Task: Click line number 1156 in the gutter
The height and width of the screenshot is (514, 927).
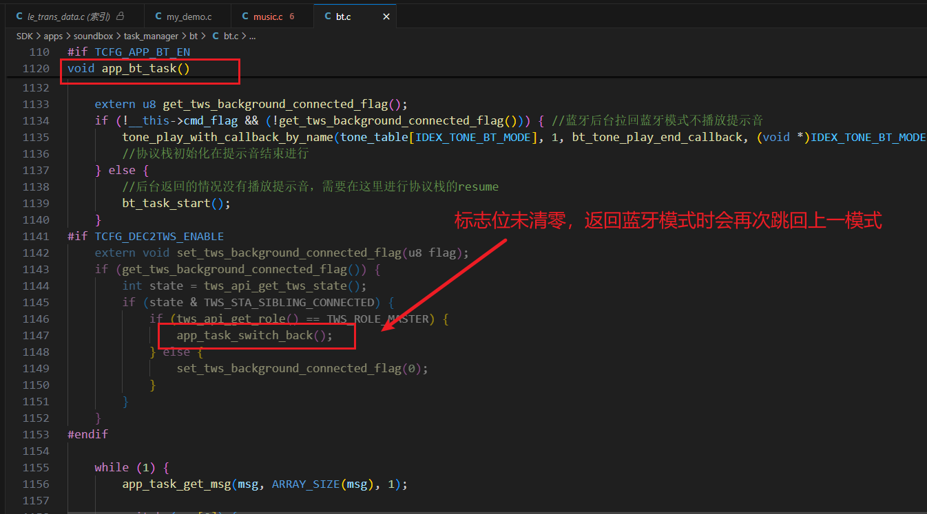Action: 37,484
